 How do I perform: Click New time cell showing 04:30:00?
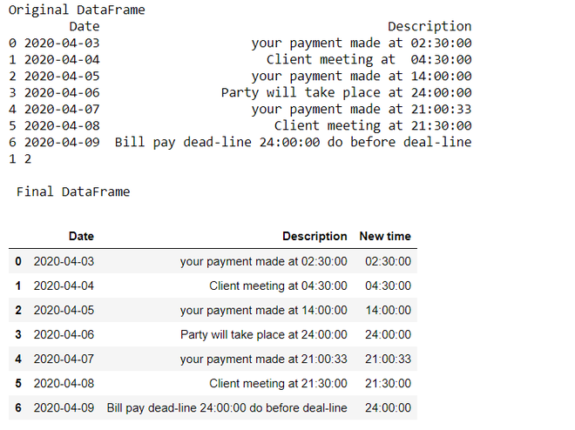pos(389,286)
